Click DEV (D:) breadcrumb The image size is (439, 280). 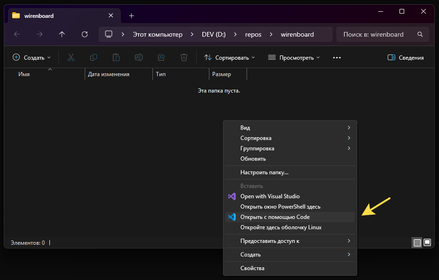[x=213, y=34]
